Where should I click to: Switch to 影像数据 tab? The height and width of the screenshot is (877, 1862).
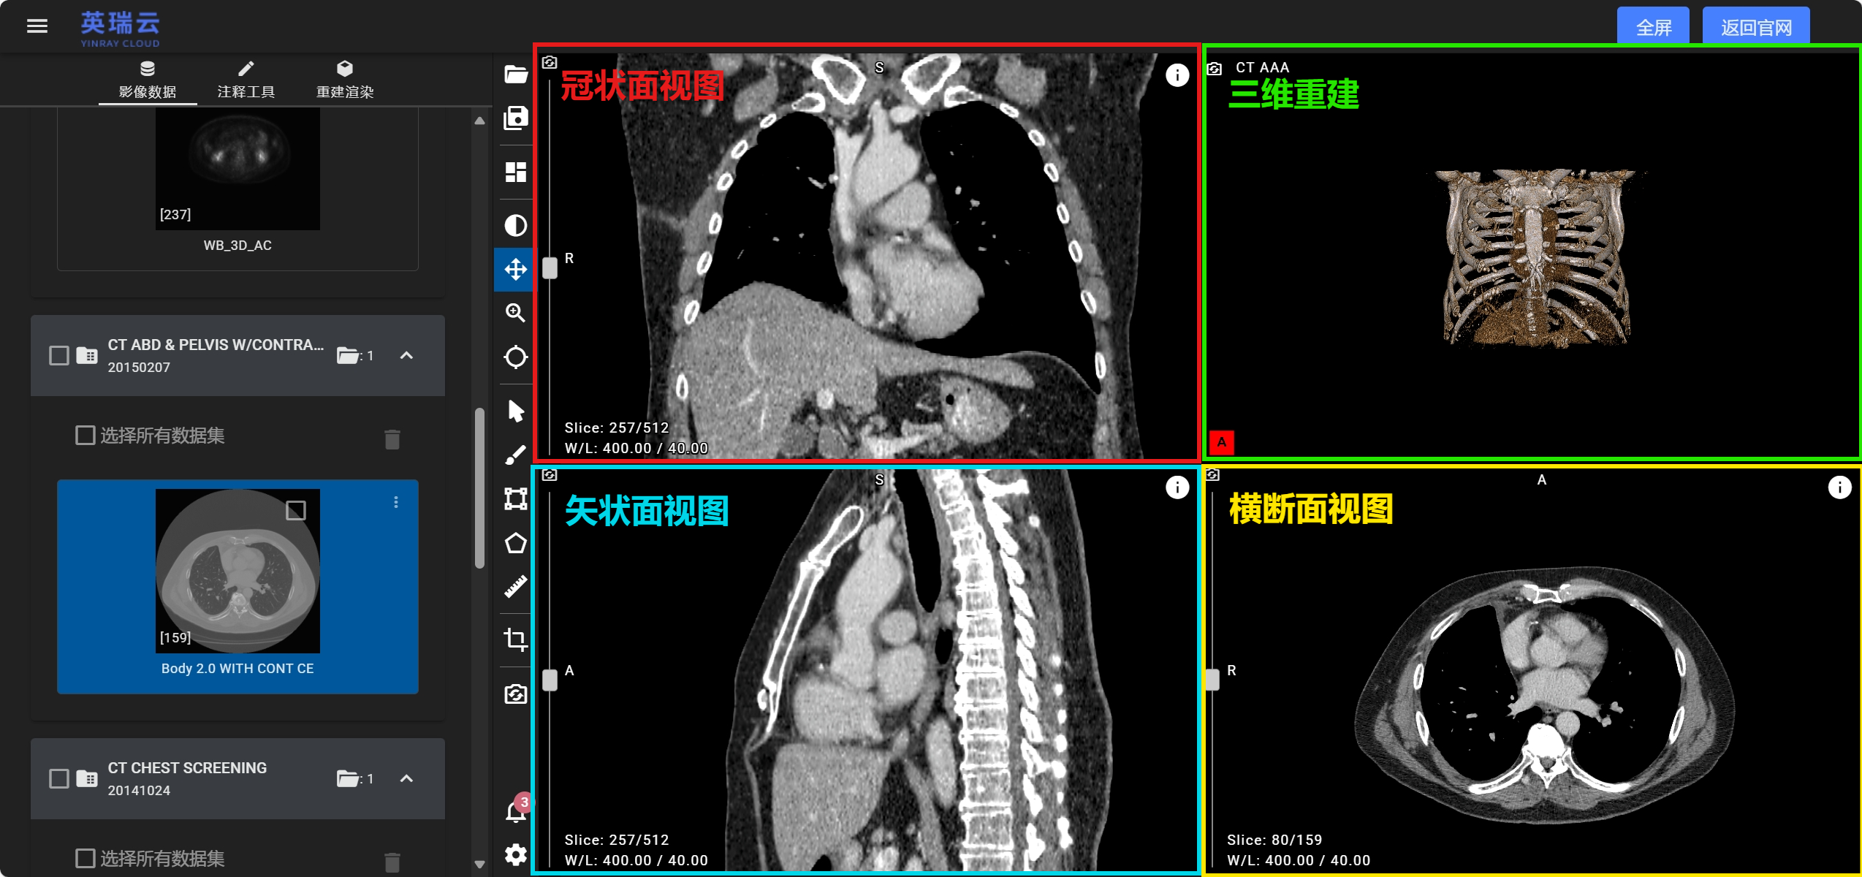[148, 80]
